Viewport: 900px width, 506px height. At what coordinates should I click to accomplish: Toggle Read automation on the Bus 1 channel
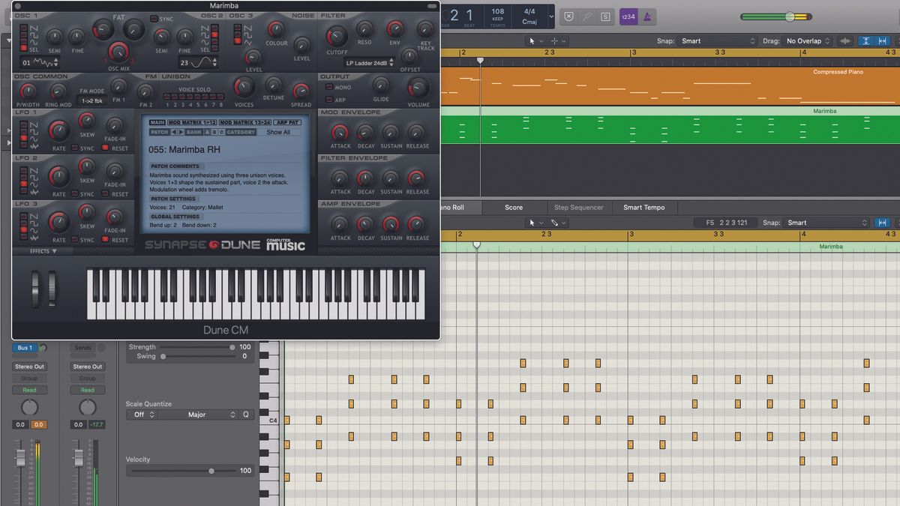28,390
